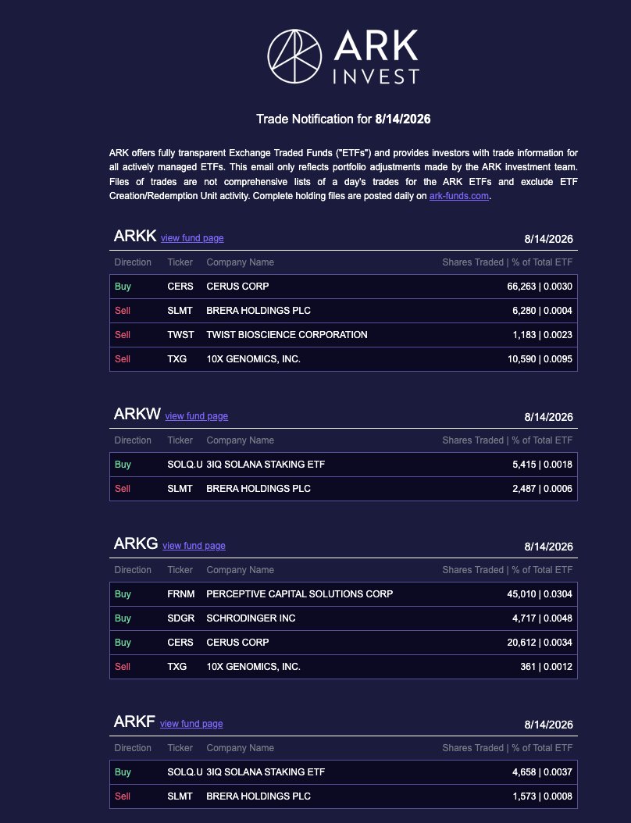Open ARKW view fund page link
This screenshot has height=823, width=631.
pyautogui.click(x=196, y=415)
